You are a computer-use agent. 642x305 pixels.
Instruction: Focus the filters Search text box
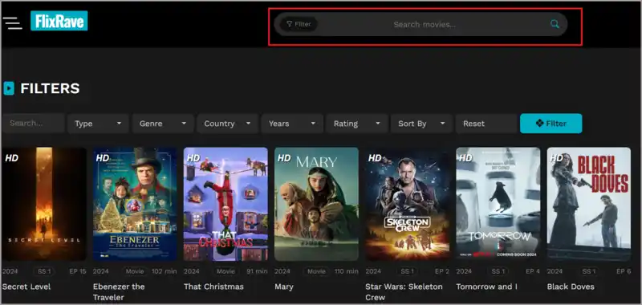pos(33,124)
